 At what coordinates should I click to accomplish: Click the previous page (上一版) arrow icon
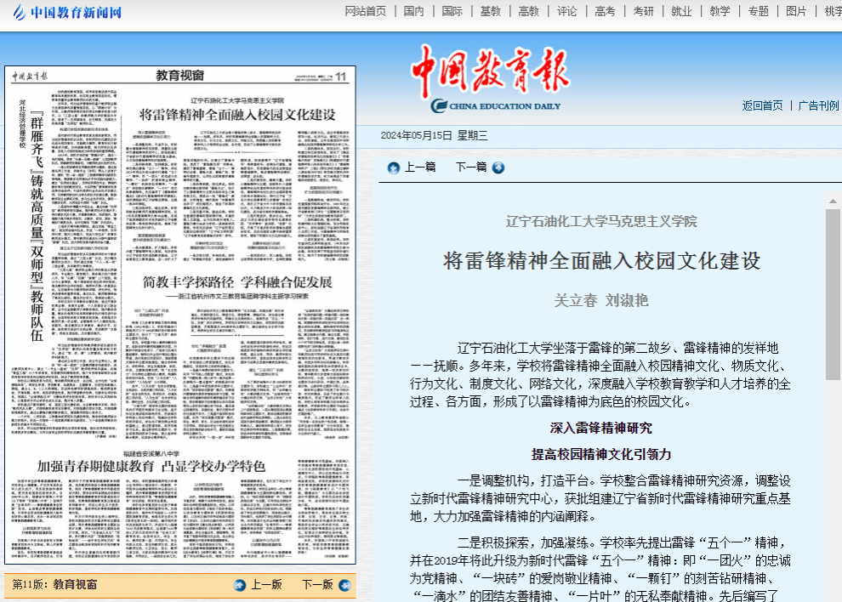(x=241, y=585)
